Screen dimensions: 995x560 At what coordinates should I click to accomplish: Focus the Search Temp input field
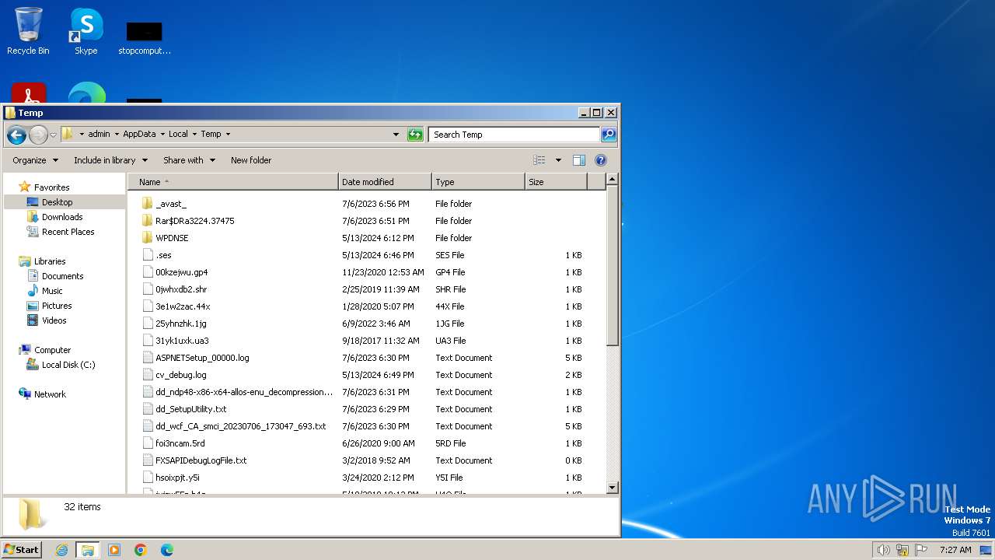click(x=514, y=135)
